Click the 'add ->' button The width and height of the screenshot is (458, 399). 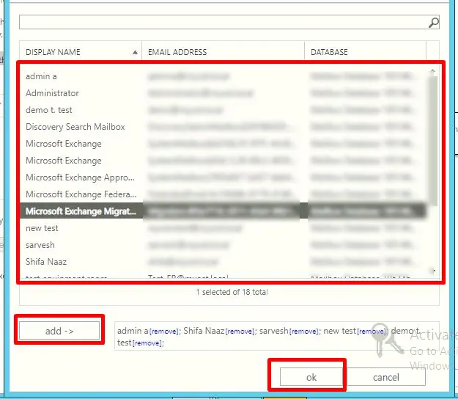tap(59, 331)
